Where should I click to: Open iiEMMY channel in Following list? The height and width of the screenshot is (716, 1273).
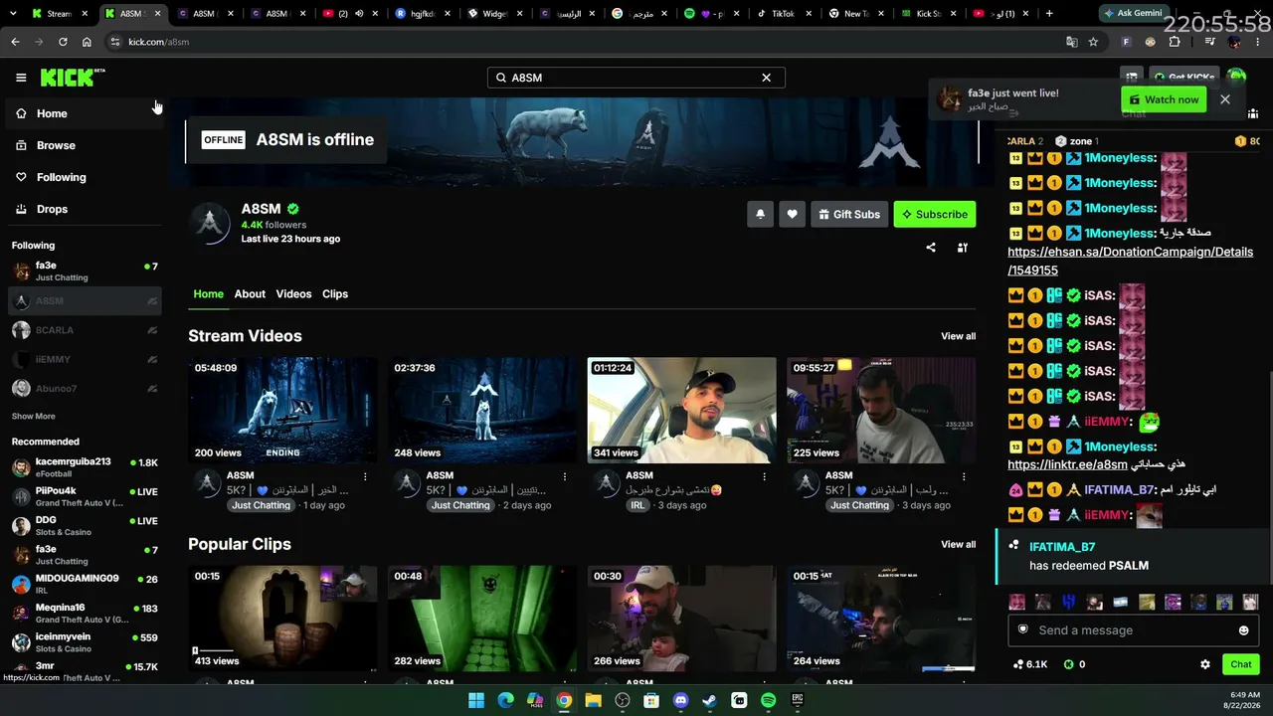pyautogui.click(x=84, y=359)
